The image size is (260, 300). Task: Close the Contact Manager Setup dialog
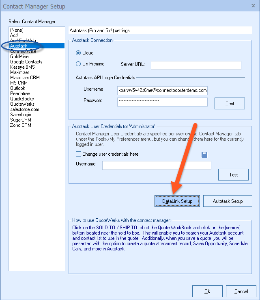(x=253, y=6)
